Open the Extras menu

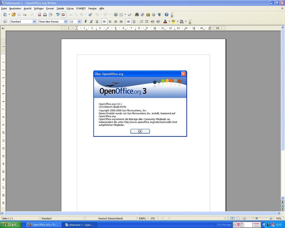pos(70,8)
